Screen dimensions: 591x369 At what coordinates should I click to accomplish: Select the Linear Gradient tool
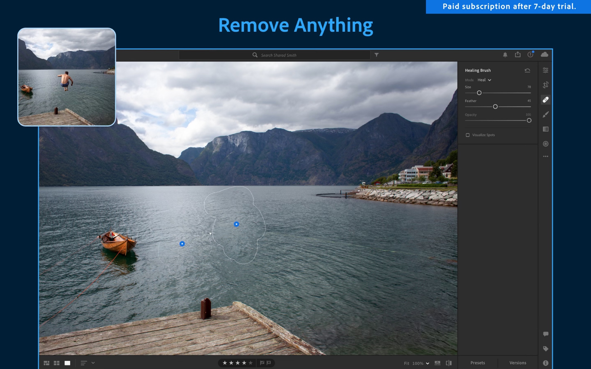545,129
